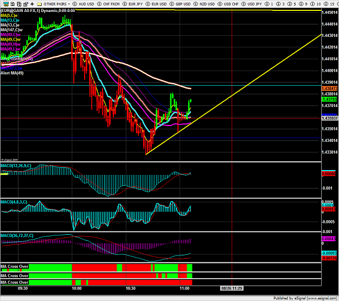Choose the 9 interval button
This screenshot has height=301, width=339.
pyautogui.click(x=303, y=4)
